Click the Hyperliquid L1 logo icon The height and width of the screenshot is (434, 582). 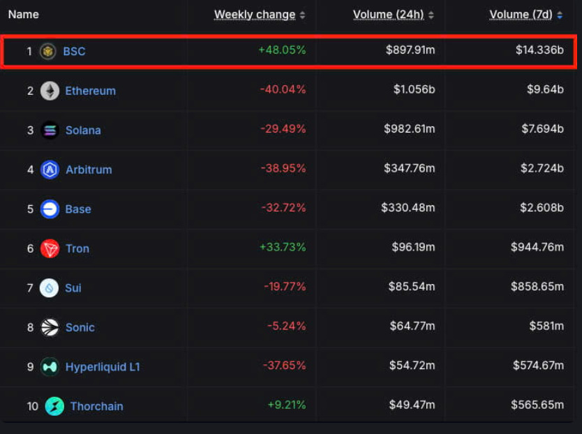coord(50,366)
